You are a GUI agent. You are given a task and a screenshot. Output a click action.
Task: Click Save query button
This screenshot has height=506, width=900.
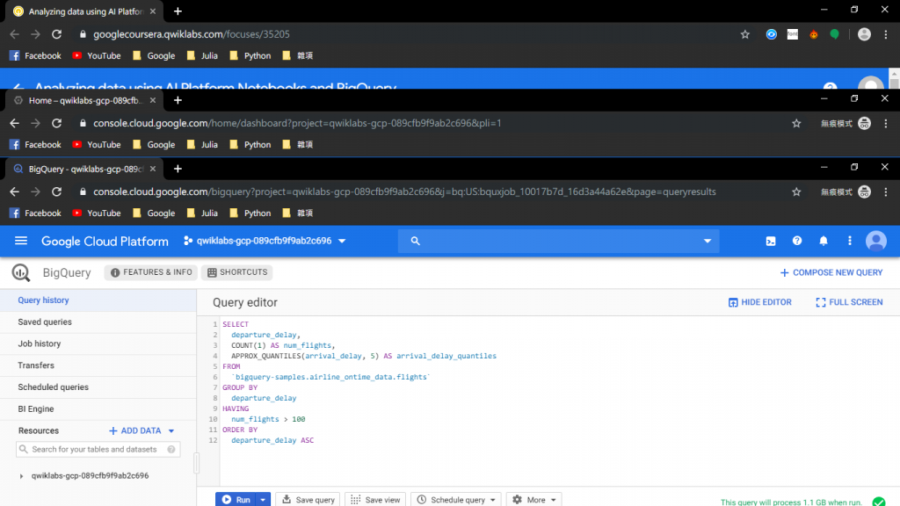pyautogui.click(x=308, y=500)
